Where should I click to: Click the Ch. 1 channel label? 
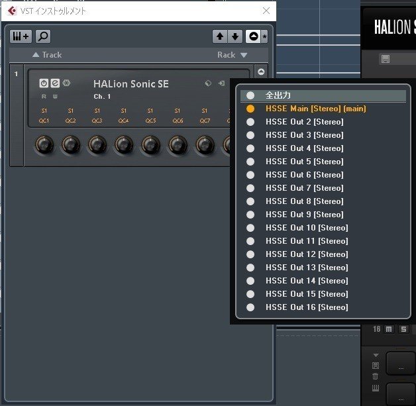pos(102,97)
